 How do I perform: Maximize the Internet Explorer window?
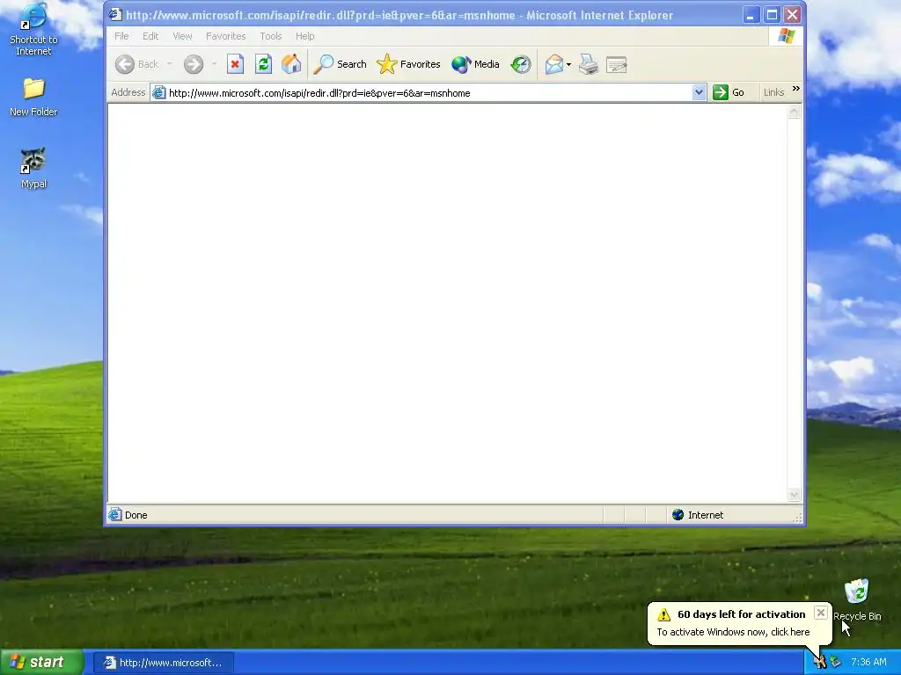click(x=772, y=14)
